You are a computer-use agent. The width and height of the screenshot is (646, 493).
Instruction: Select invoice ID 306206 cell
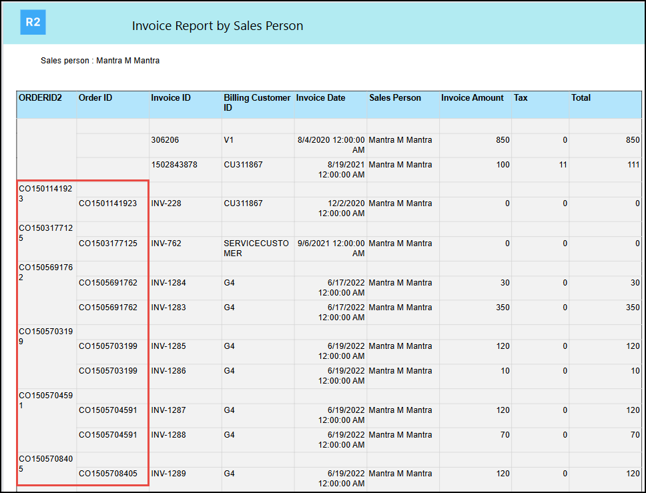pos(165,141)
